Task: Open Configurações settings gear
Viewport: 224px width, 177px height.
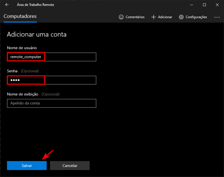Action: [x=193, y=17]
